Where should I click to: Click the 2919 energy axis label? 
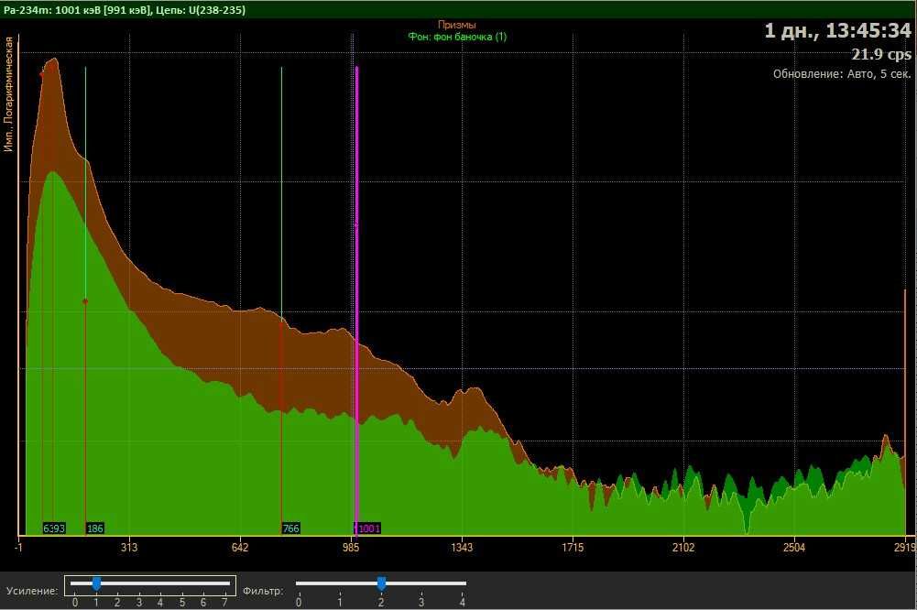tap(905, 548)
